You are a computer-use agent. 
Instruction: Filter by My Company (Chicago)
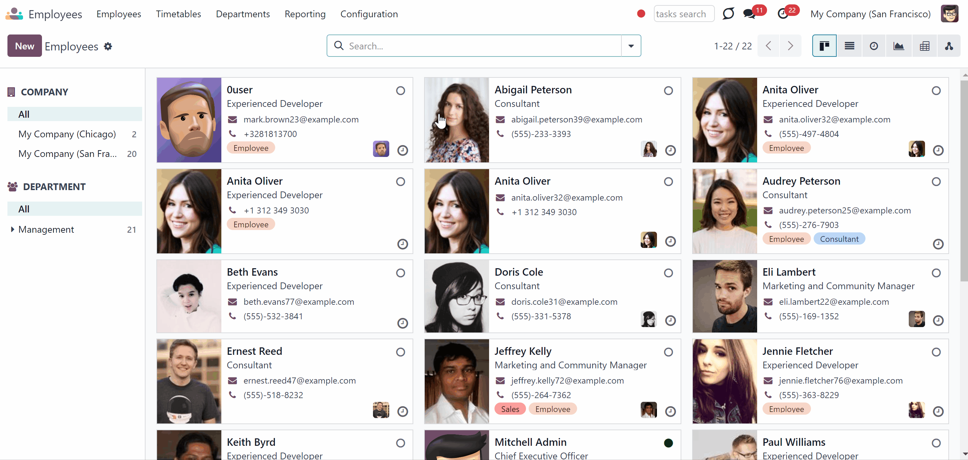tap(75, 134)
